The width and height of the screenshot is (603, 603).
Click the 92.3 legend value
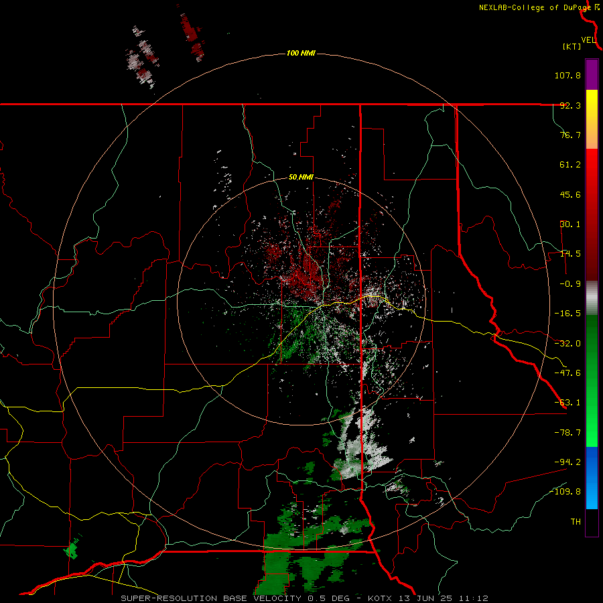coord(570,105)
